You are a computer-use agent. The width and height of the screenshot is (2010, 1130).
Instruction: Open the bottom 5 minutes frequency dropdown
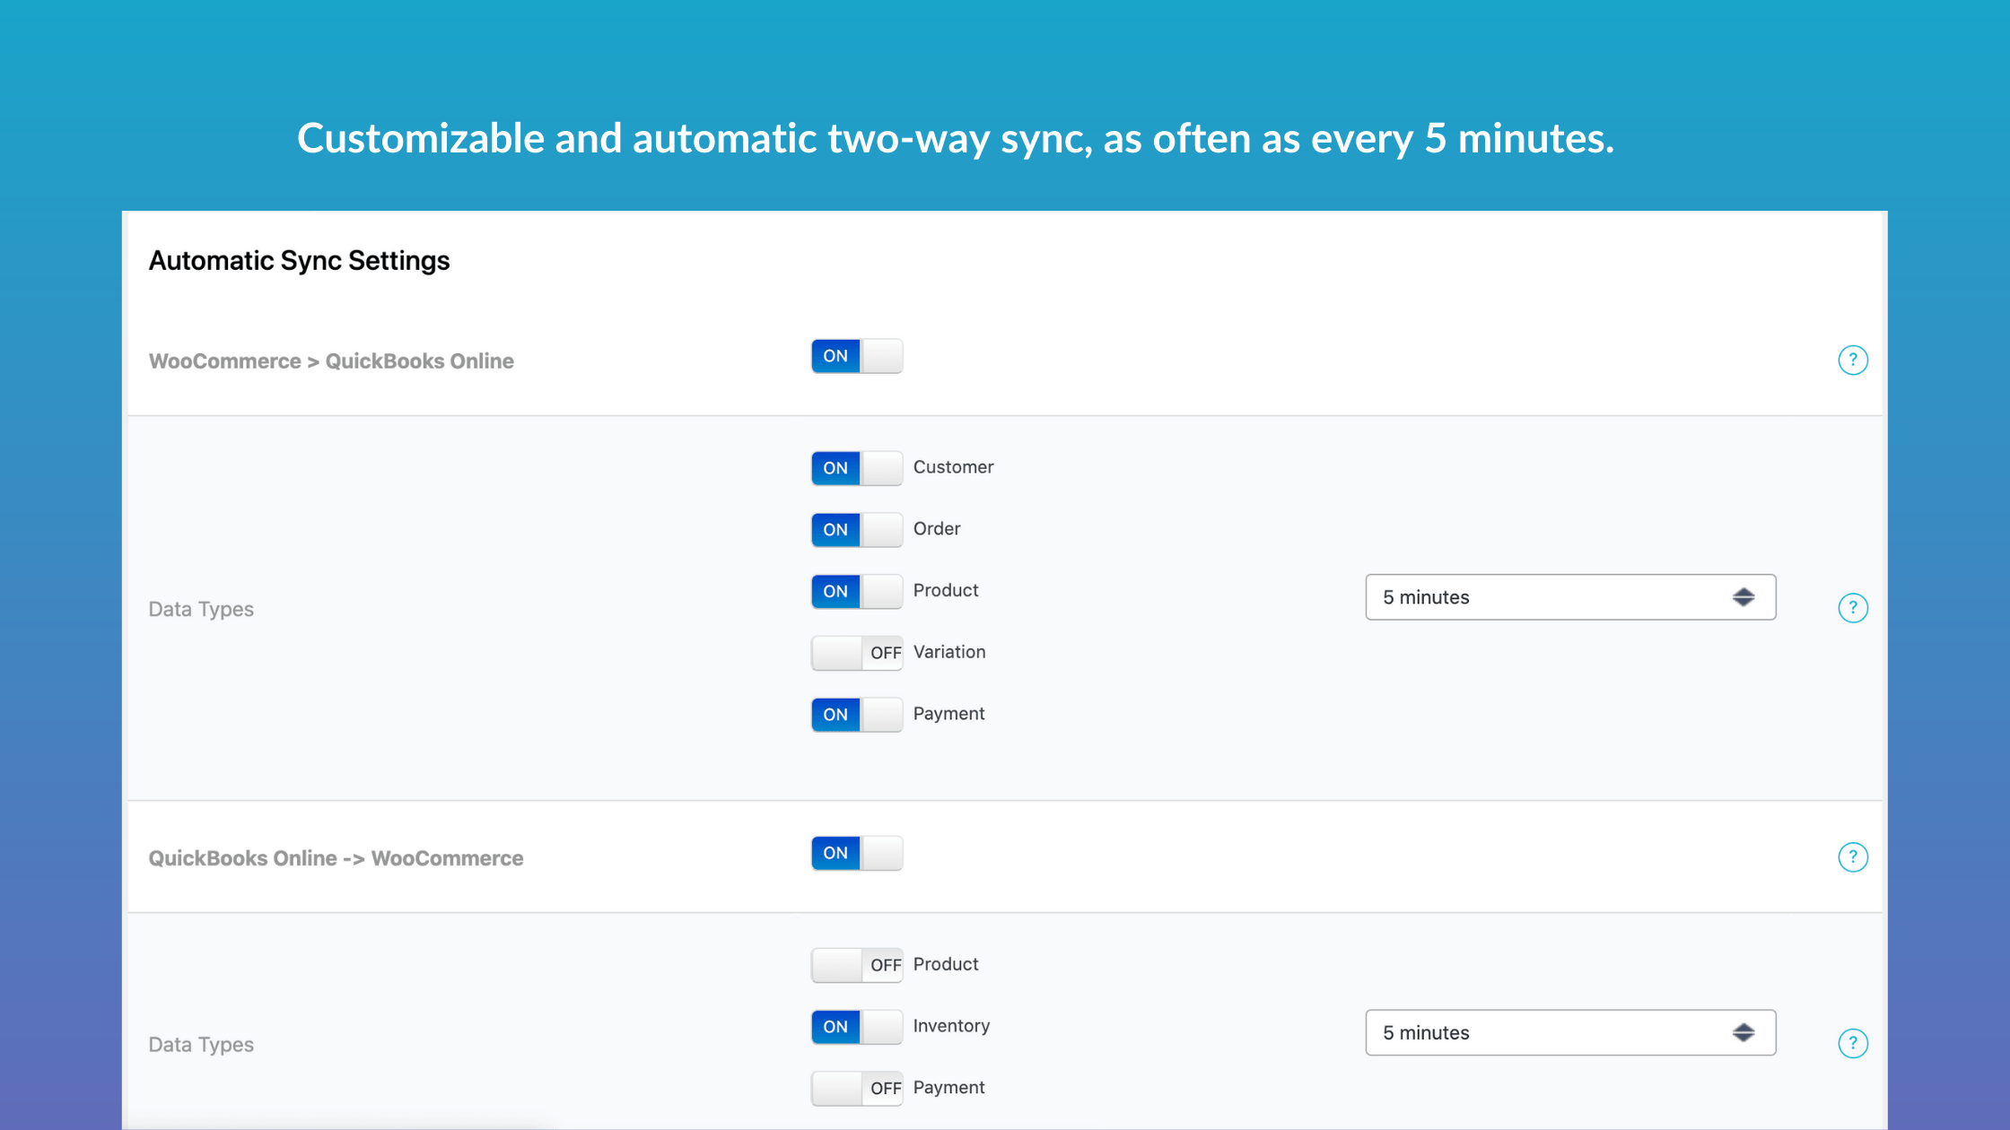1570,1032
